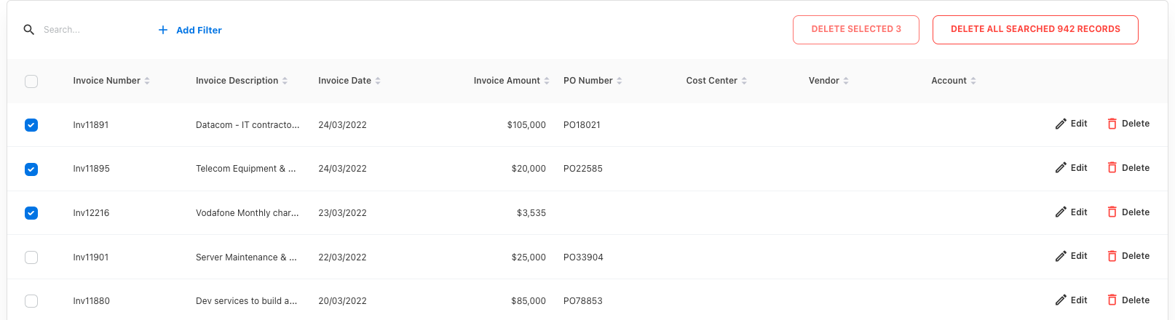1175x320 pixels.
Task: Tick the checkbox for Inv11901
Action: 31,257
